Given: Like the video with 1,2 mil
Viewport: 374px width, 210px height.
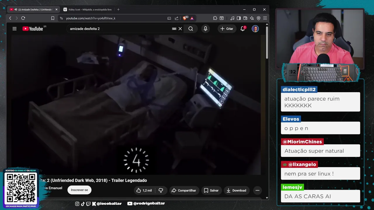Looking at the screenshot, I should (x=144, y=190).
